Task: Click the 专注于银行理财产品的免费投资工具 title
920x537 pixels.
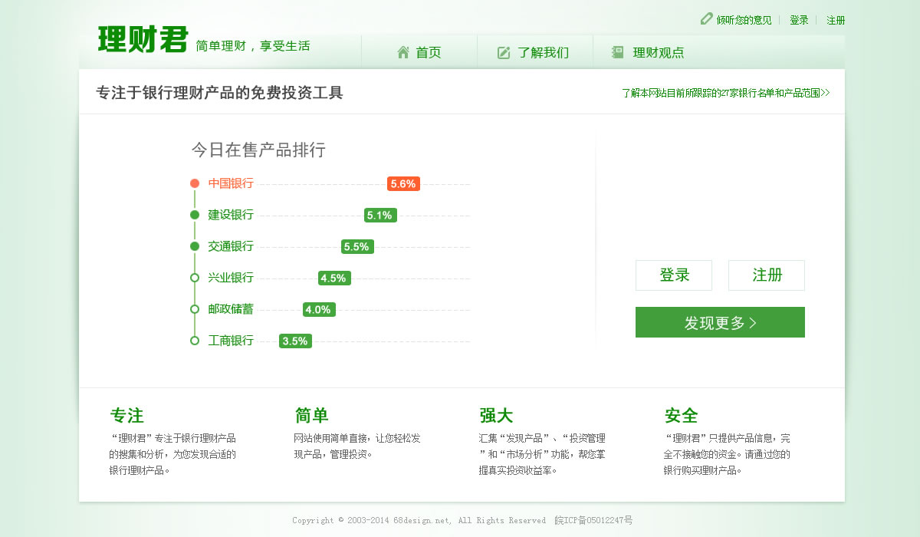Action: click(219, 93)
